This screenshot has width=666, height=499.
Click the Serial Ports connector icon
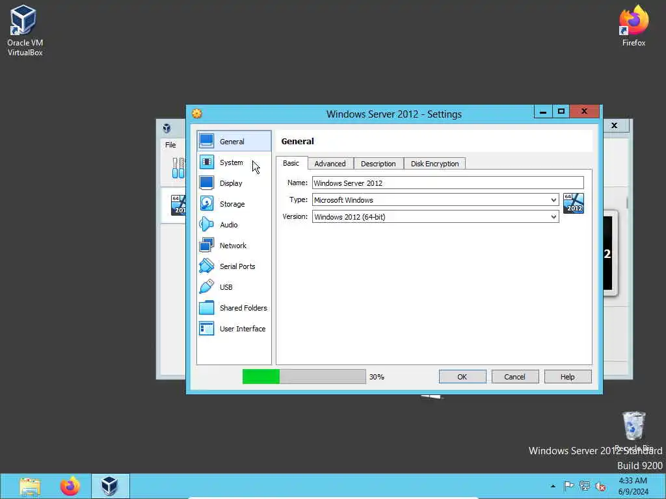click(x=206, y=266)
